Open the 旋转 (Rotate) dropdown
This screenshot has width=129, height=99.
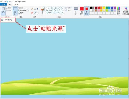(x=21, y=13)
